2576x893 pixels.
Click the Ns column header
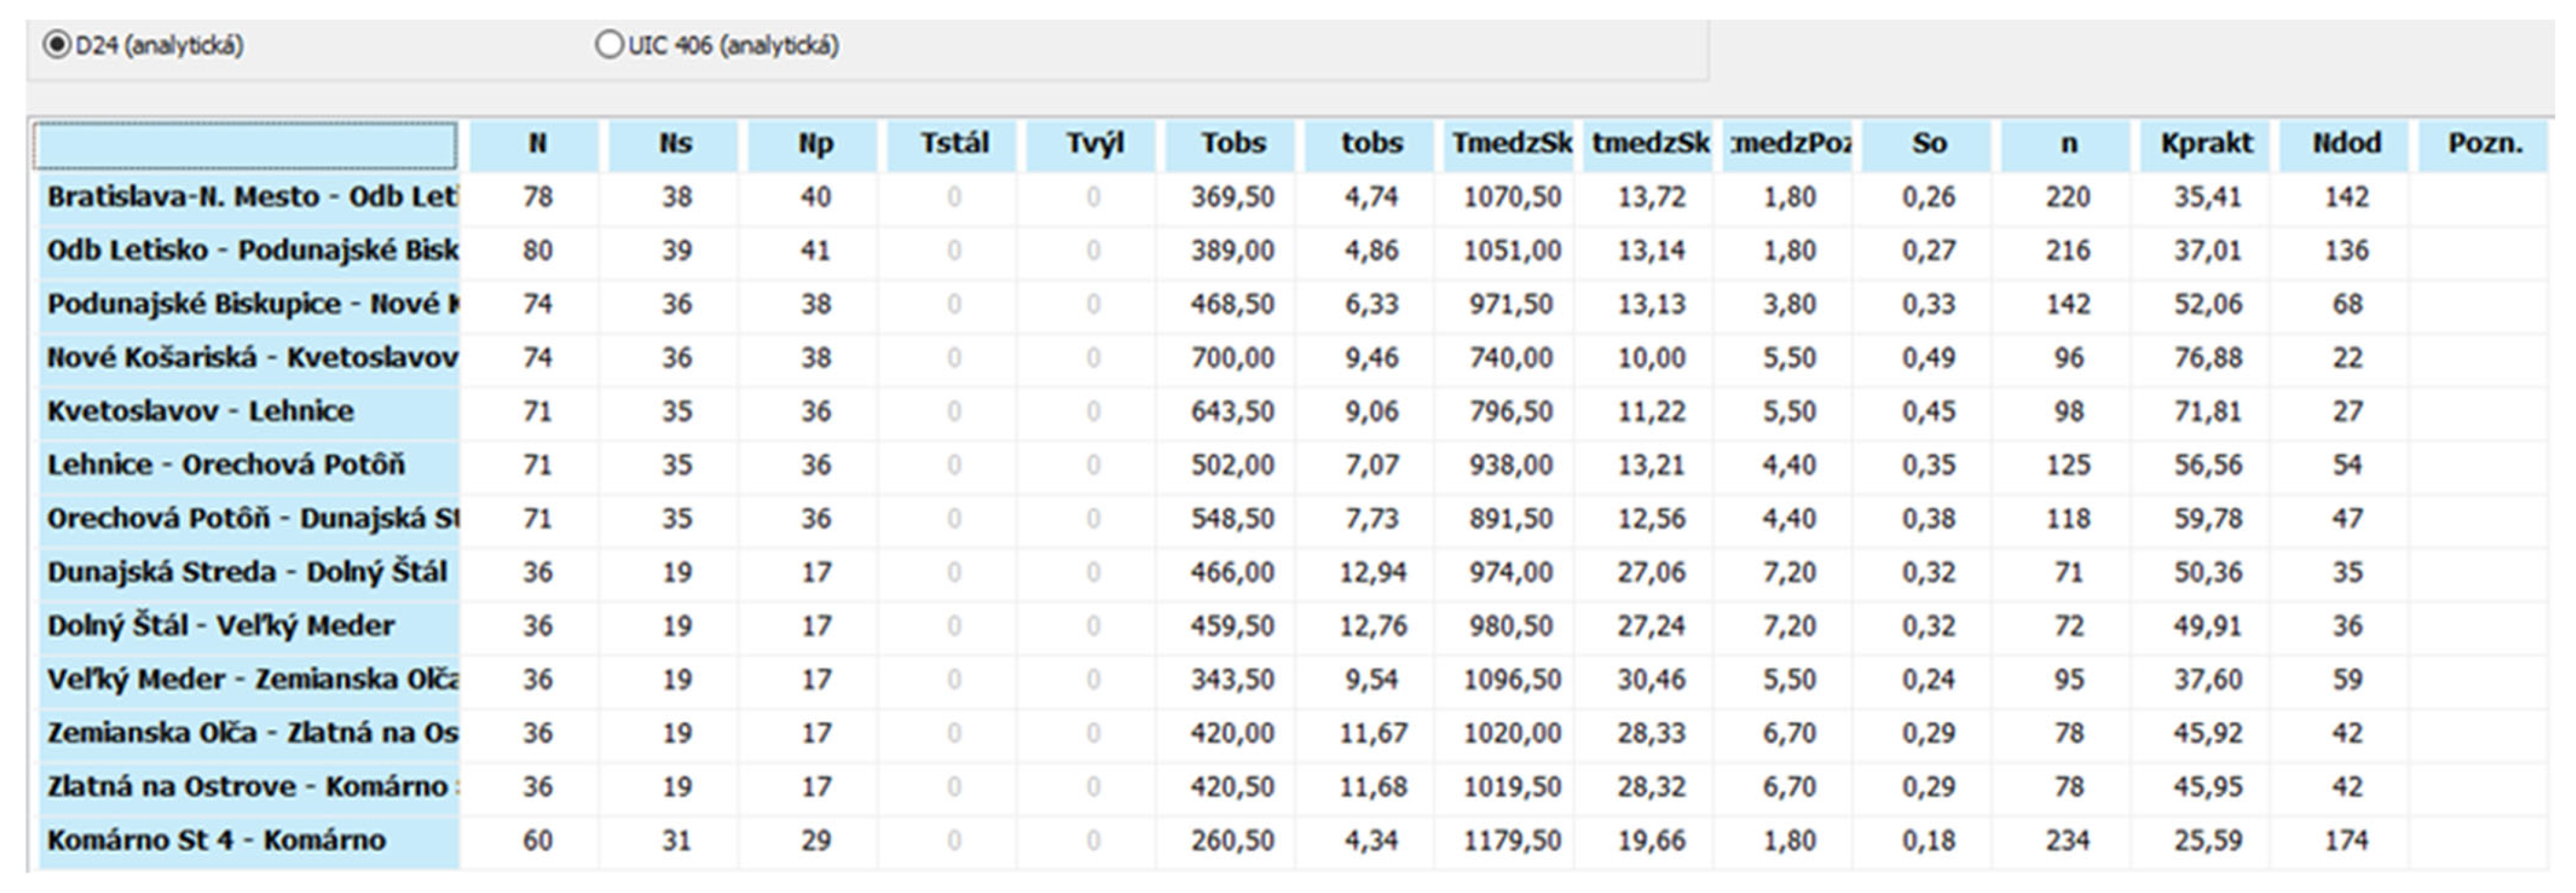(675, 144)
